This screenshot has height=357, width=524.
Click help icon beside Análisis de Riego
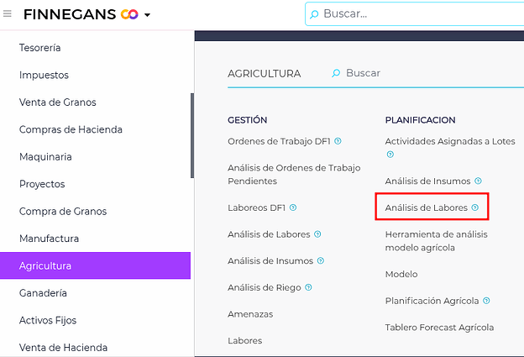(308, 287)
